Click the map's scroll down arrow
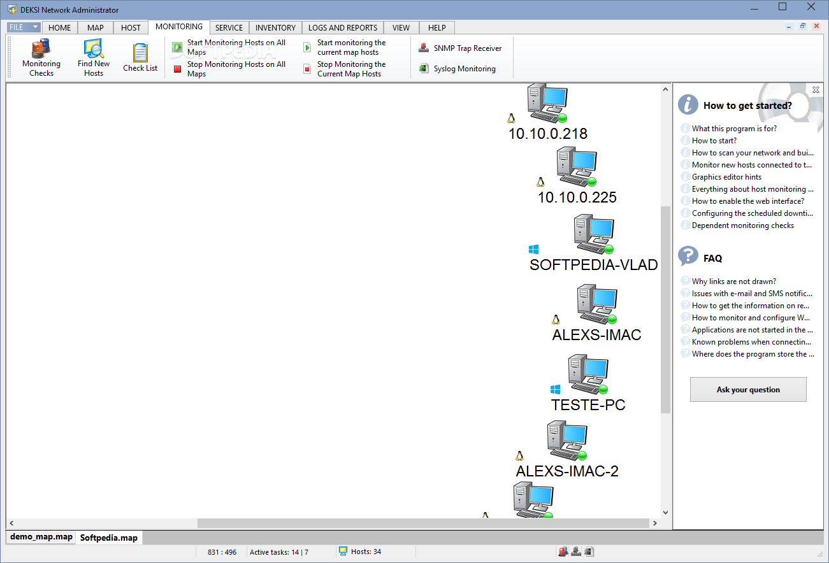This screenshot has width=829, height=563. [666, 512]
